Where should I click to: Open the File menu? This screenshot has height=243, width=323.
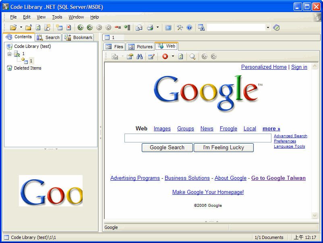tap(13, 17)
